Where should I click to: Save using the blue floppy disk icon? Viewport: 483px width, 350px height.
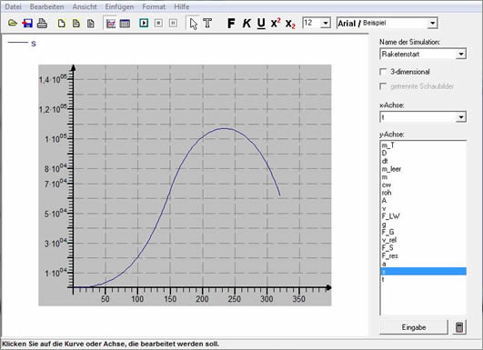[27, 23]
